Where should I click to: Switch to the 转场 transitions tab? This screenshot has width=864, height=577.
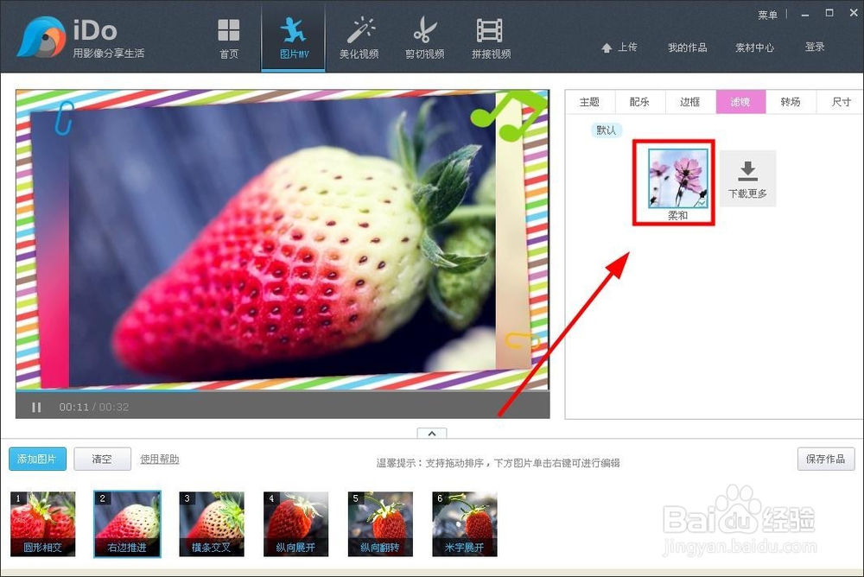click(x=791, y=101)
